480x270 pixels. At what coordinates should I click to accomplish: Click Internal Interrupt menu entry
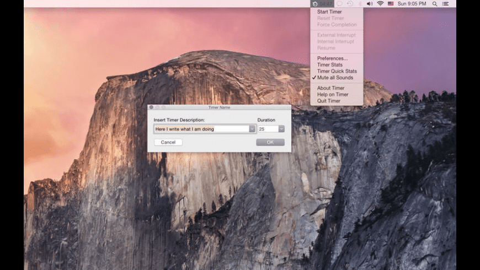pyautogui.click(x=337, y=41)
